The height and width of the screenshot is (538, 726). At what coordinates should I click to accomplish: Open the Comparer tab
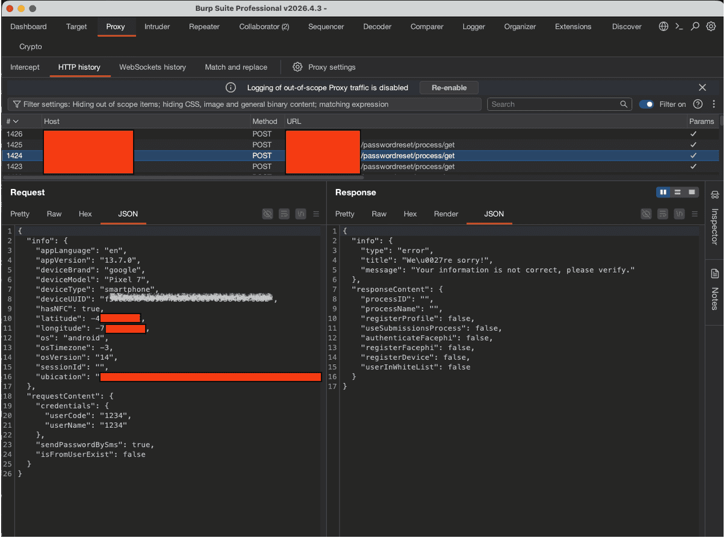[427, 26]
